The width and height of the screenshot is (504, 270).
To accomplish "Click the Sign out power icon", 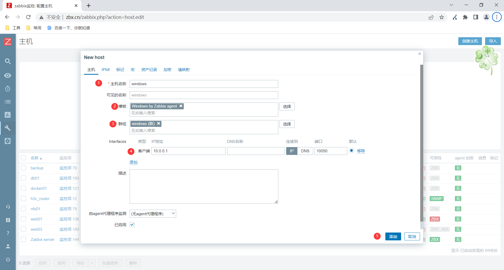I will coord(8,260).
